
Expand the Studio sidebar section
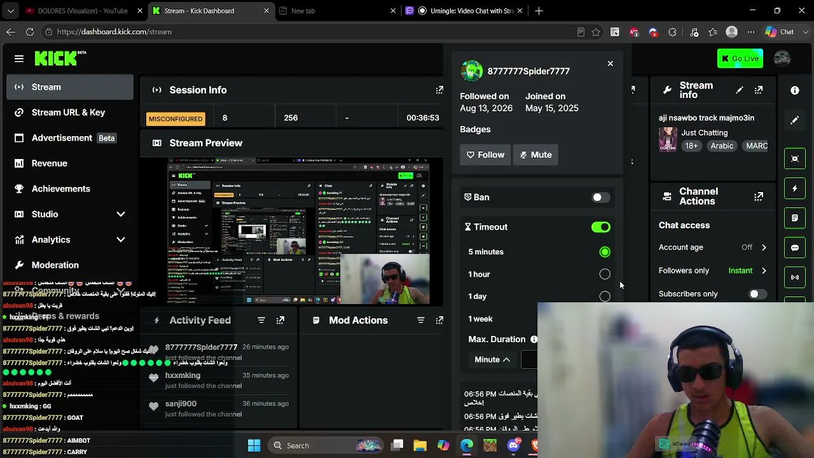[x=121, y=214]
